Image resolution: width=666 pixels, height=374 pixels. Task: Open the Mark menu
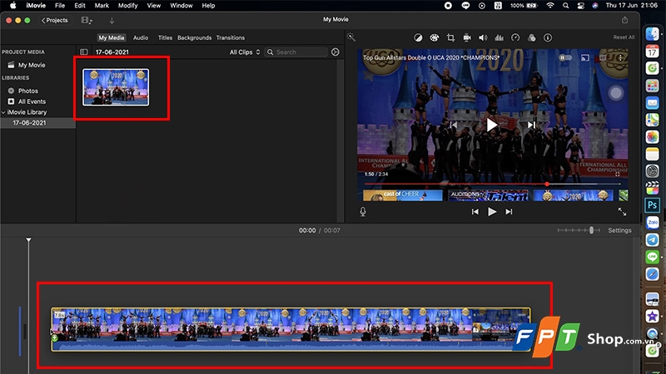click(x=102, y=6)
